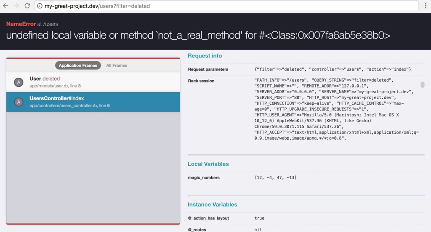Click the Request parameters hash value
Screen dimensions: 431x232
(333, 69)
